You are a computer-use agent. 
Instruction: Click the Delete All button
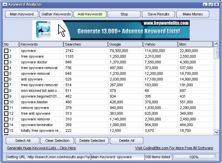click(126, 141)
